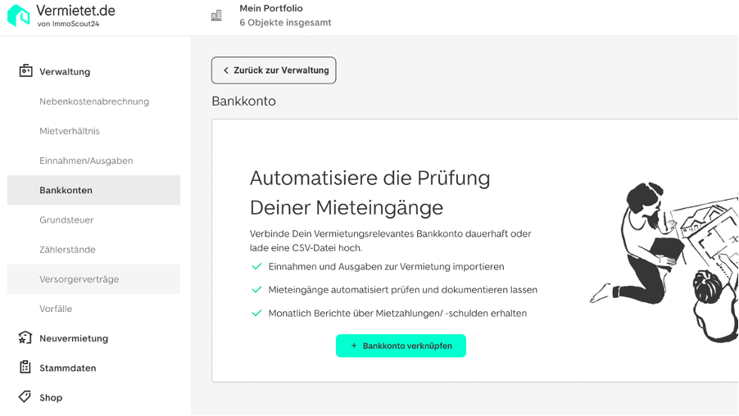
Task: Go back via Zurück zur Verwaltung button
Action: pos(274,70)
